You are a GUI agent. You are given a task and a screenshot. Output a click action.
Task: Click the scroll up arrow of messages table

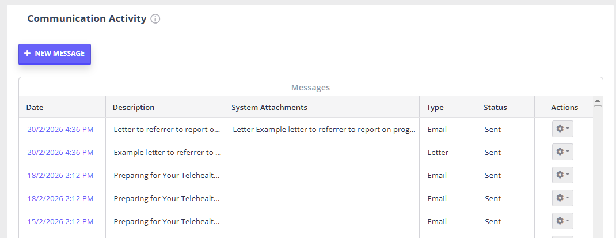coord(598,101)
